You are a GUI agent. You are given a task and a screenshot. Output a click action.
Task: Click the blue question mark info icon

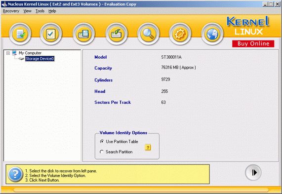tap(15, 174)
